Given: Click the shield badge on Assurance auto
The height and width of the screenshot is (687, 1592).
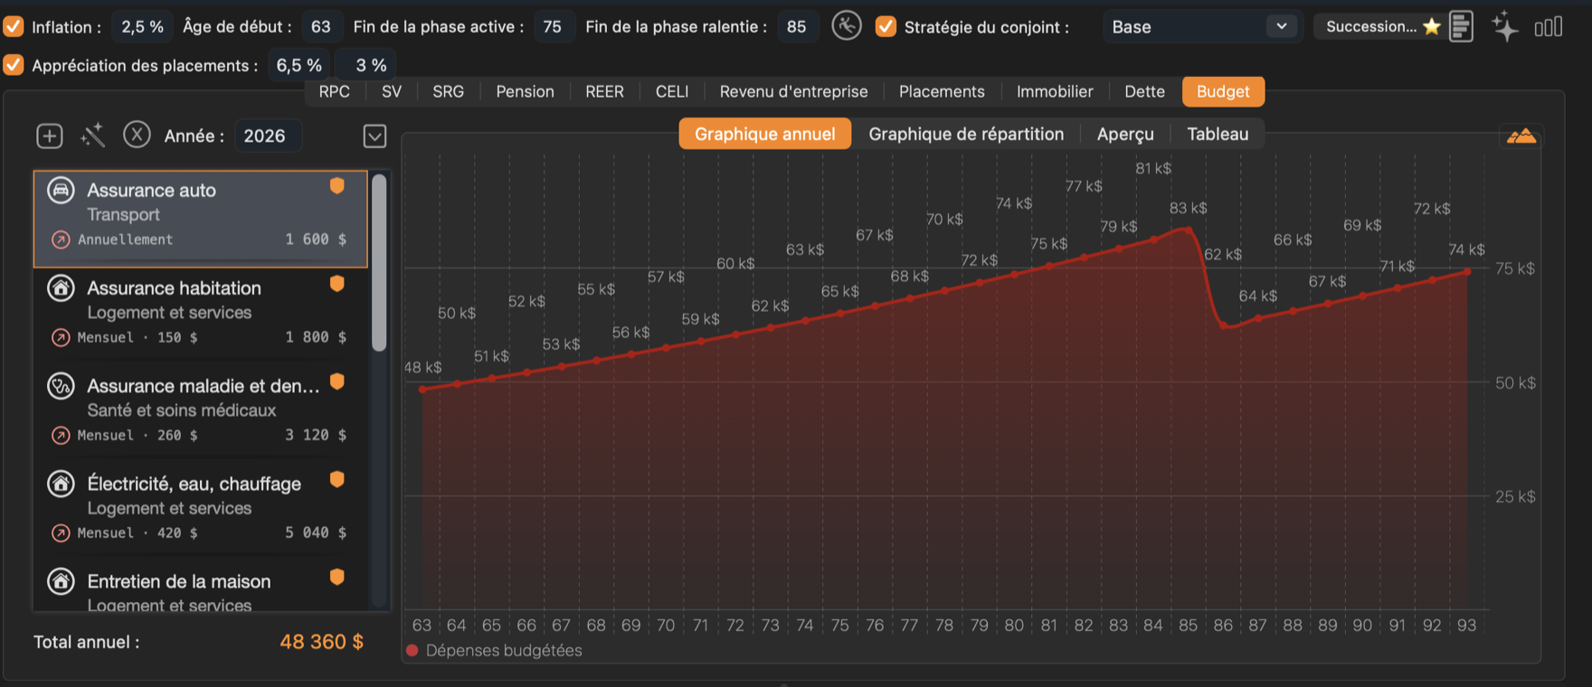Looking at the screenshot, I should [337, 186].
